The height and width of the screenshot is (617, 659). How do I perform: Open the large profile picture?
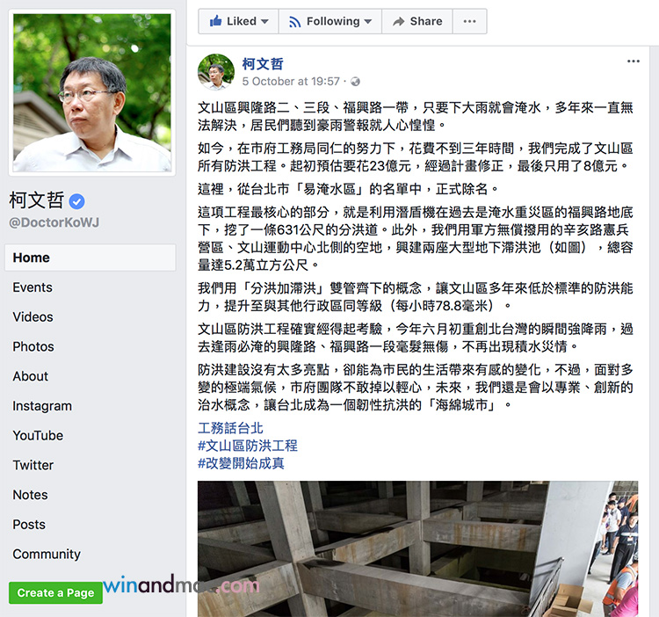(92, 93)
